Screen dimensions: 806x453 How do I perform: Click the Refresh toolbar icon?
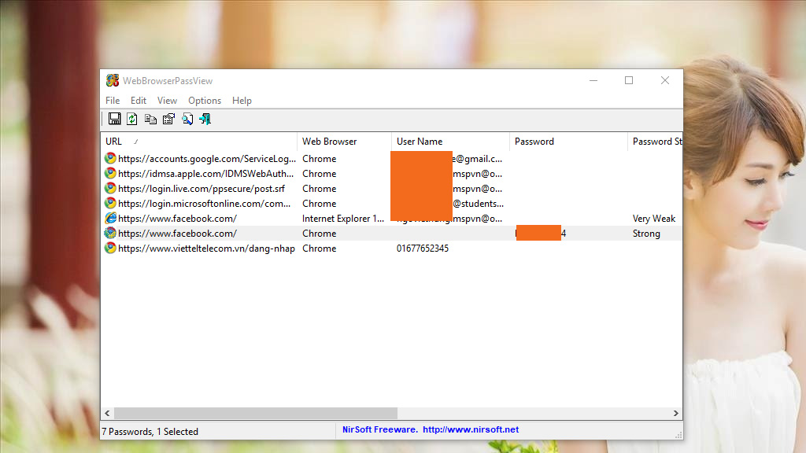[132, 120]
